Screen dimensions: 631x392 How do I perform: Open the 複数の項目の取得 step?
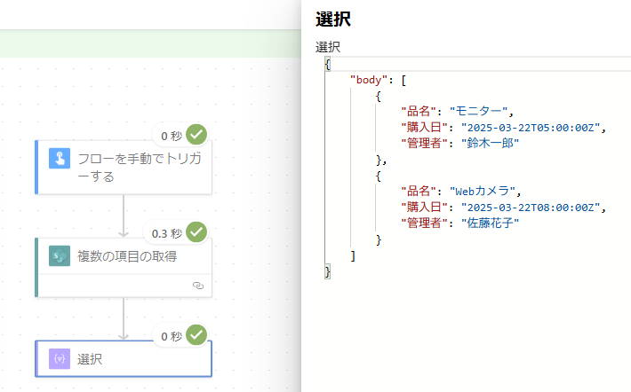[124, 268]
